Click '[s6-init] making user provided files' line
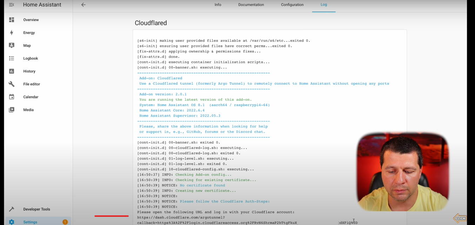475x225 pixels. pyautogui.click(x=224, y=41)
